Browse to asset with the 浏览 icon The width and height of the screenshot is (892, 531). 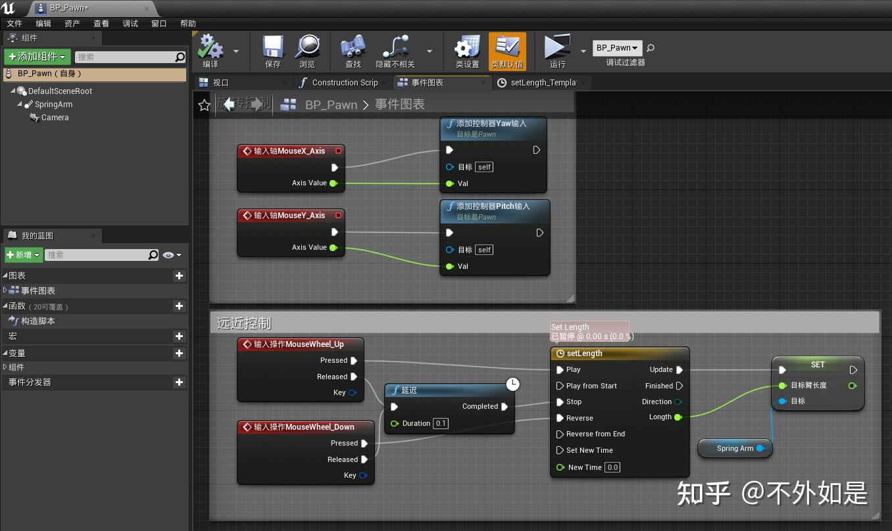(307, 49)
